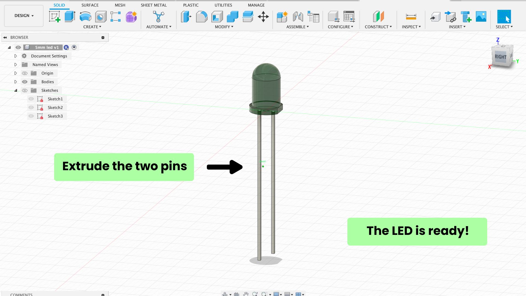Open the DESIGN workspace dropdown
This screenshot has height=296, width=526.
coord(24,16)
